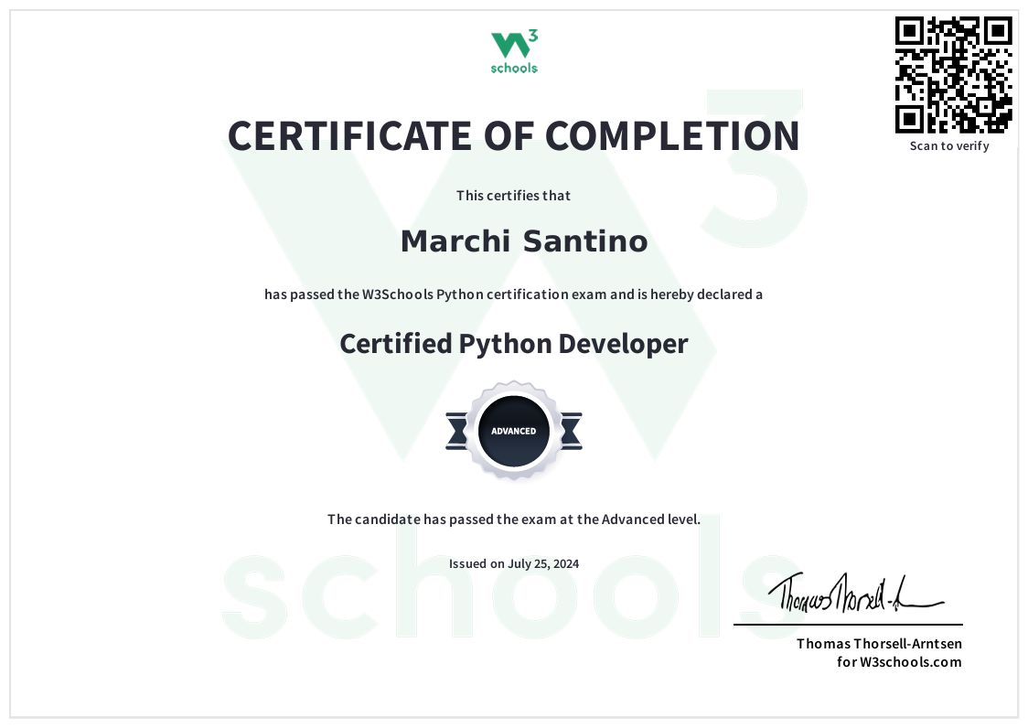
Task: Click the 'Certified Python Developer' title
Action: click(x=513, y=344)
